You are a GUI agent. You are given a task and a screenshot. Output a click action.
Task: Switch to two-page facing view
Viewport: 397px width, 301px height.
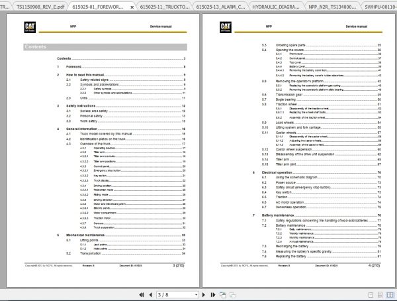[x=390, y=295]
